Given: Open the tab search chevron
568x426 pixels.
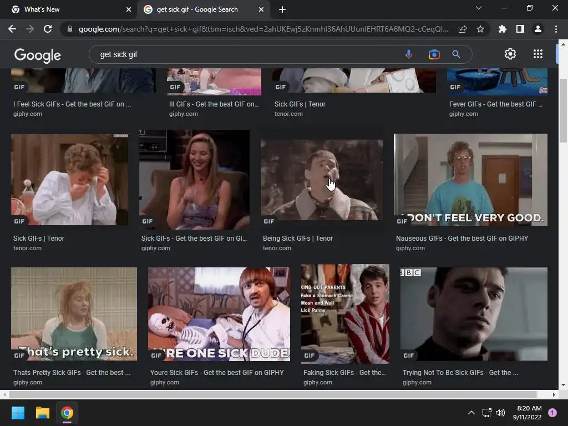Looking at the screenshot, I should click(479, 8).
